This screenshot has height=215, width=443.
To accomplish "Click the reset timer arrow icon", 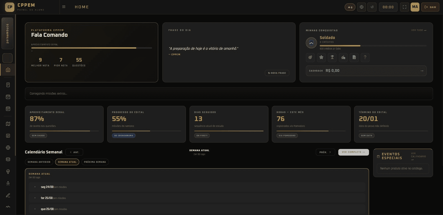I will click(x=372, y=7).
